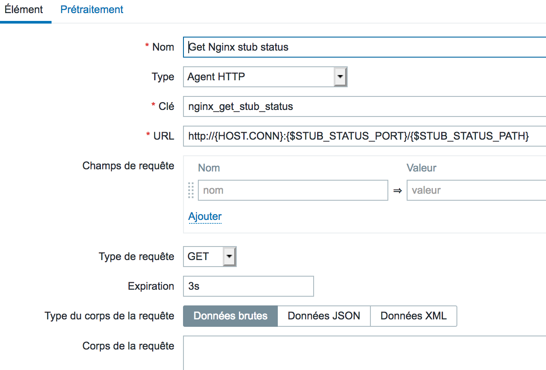Screen dimensions: 546x370
Task: Click the Nom field with Get Nginx stub status
Action: (364, 47)
